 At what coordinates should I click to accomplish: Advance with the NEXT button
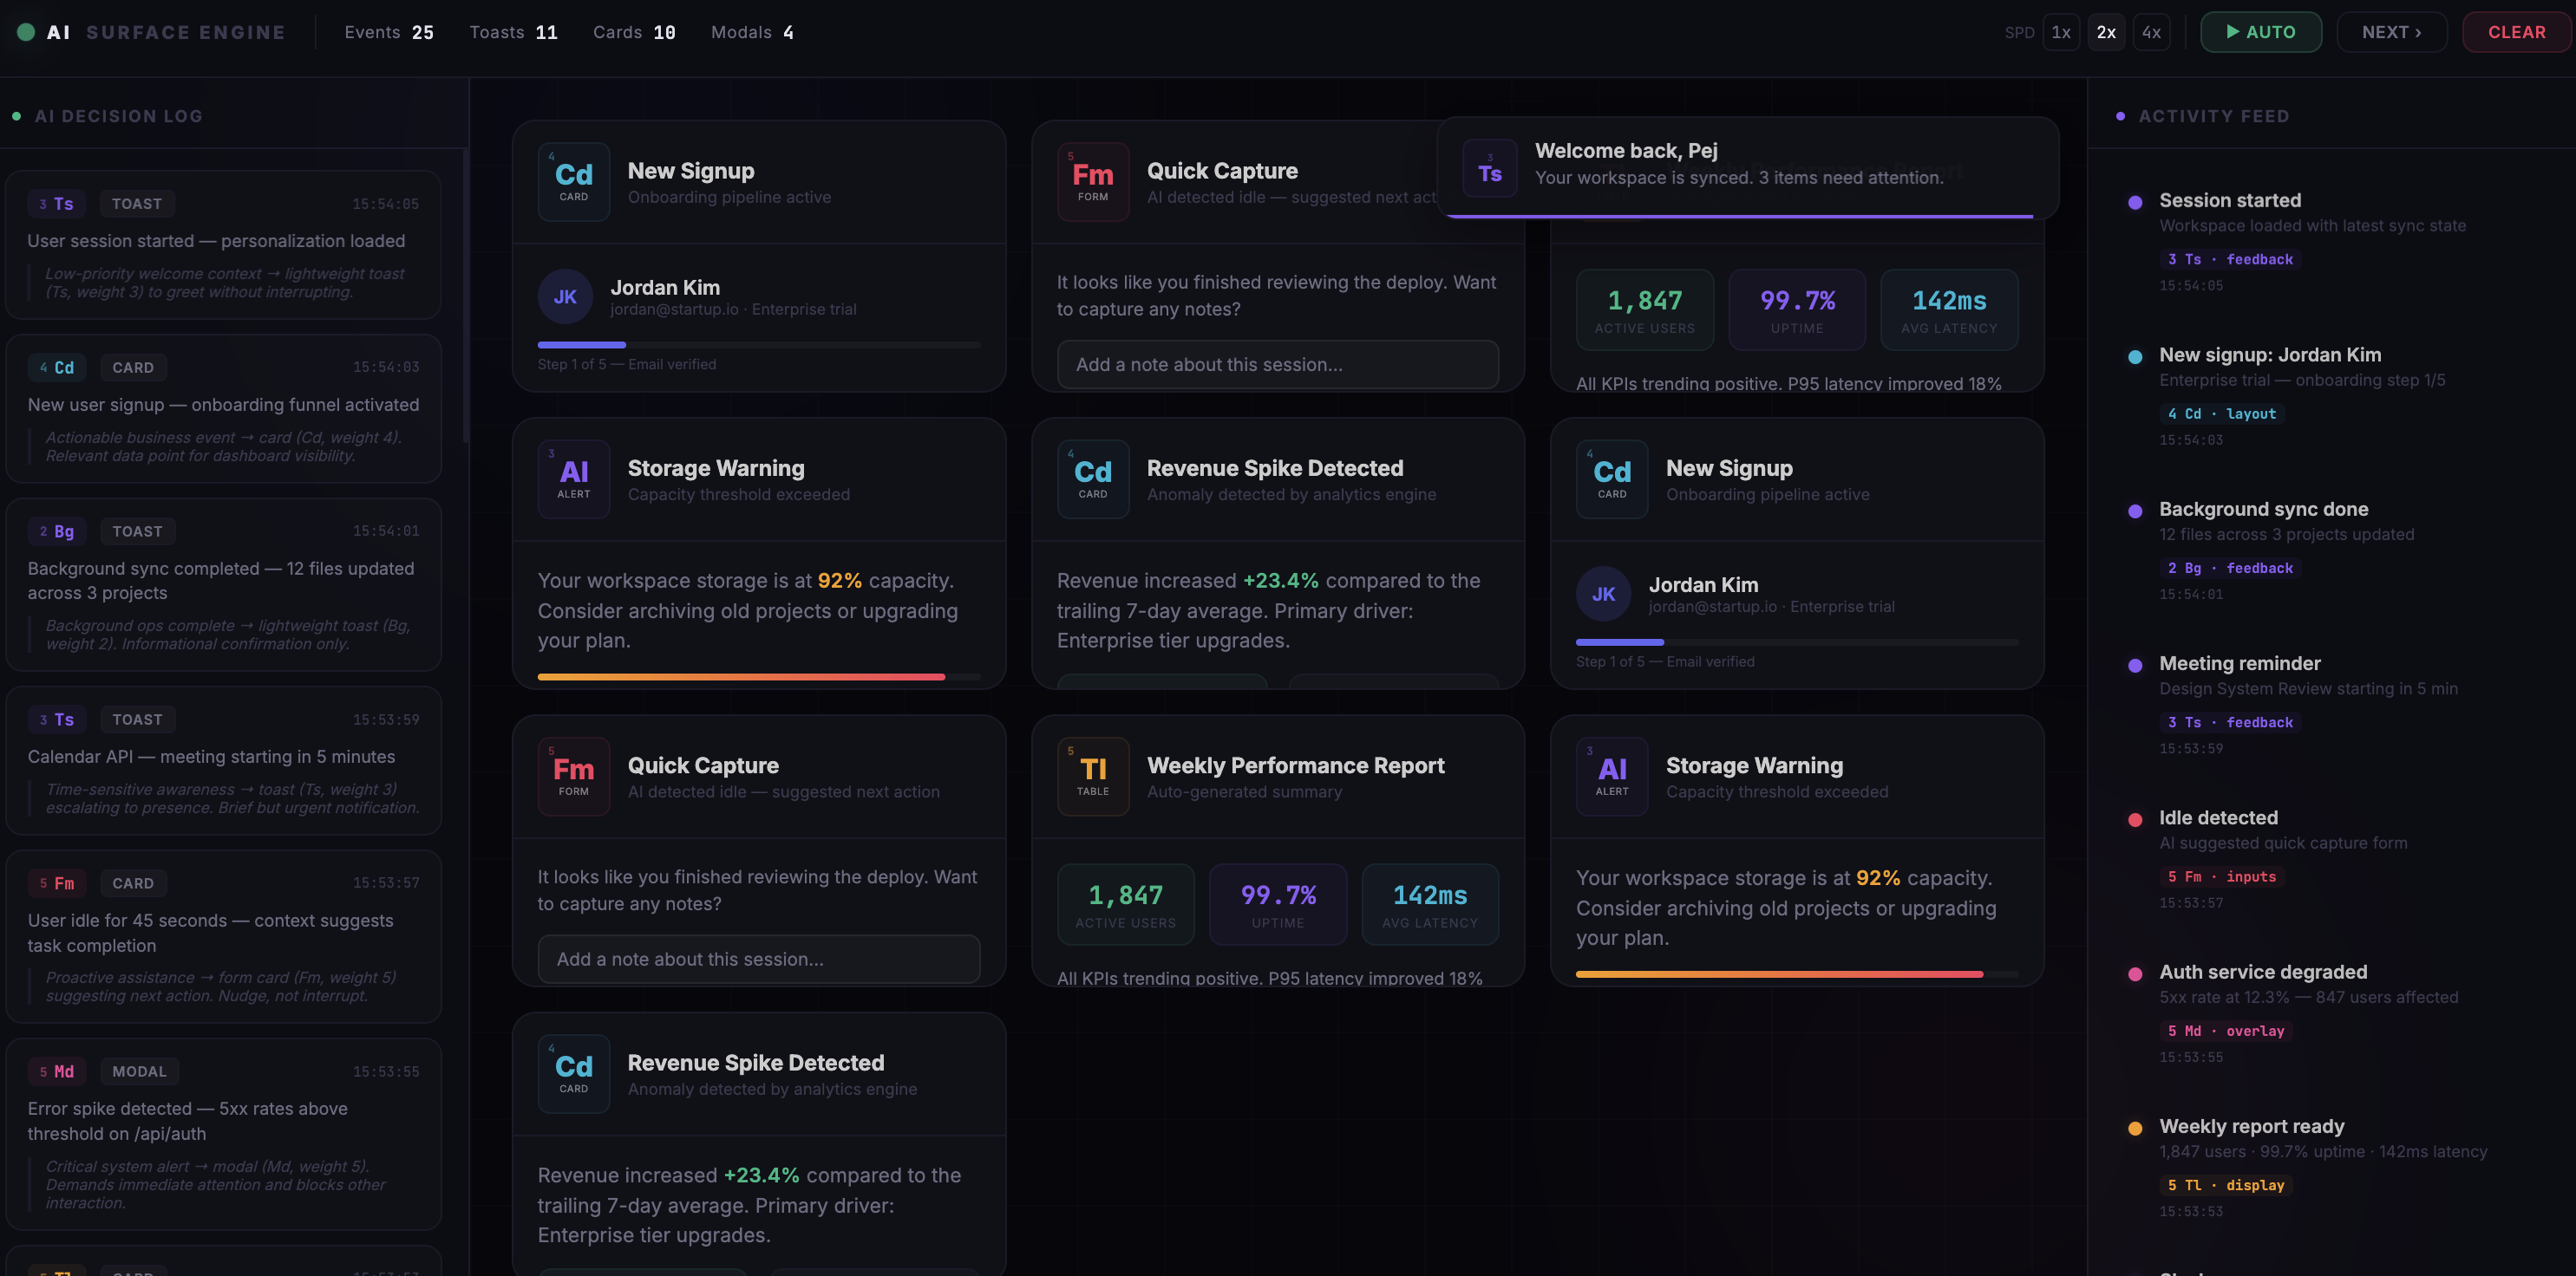coord(2392,32)
